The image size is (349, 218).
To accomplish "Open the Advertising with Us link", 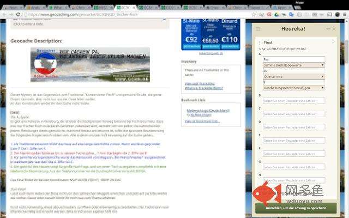I will (x=211, y=53).
